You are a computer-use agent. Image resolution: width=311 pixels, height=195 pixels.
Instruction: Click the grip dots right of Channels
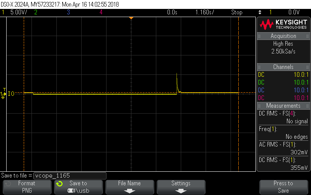click(x=308, y=67)
